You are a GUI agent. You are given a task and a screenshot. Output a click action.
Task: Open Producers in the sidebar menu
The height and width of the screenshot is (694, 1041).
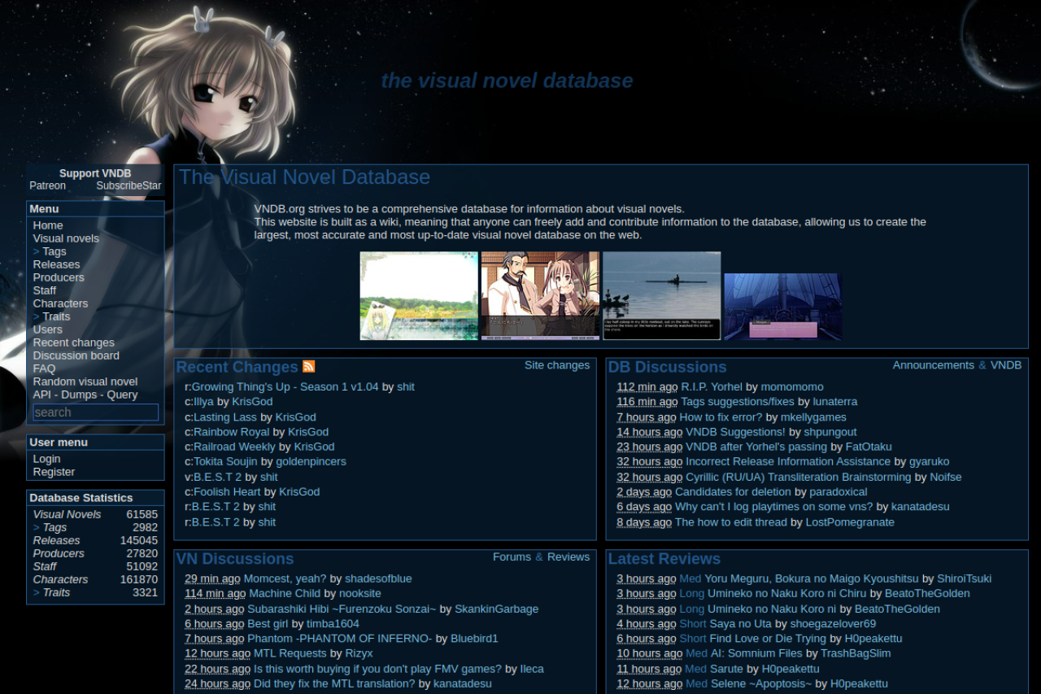[x=59, y=277]
